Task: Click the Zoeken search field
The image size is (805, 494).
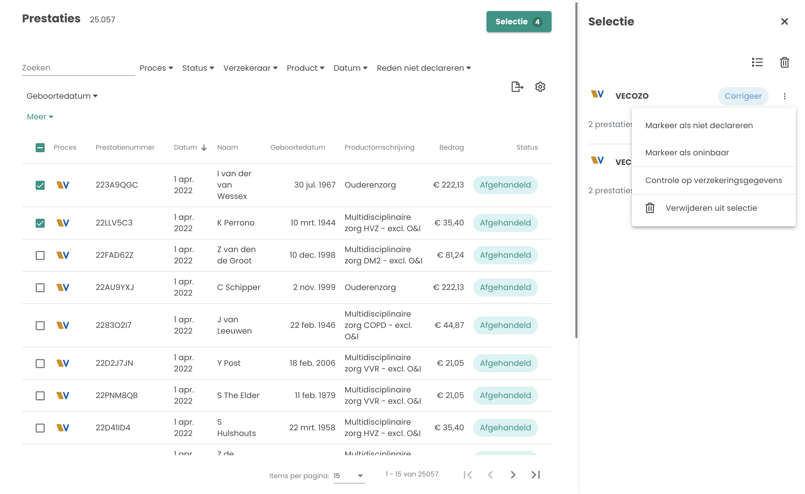Action: coord(78,68)
